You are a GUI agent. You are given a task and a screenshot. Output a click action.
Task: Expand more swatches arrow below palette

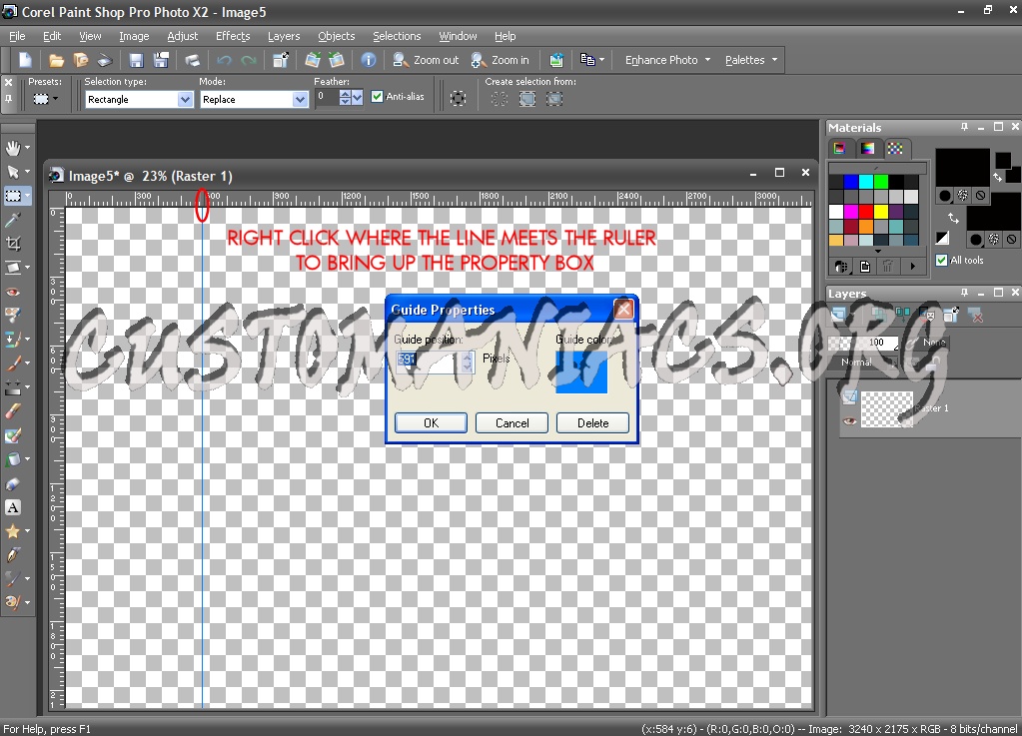point(877,252)
